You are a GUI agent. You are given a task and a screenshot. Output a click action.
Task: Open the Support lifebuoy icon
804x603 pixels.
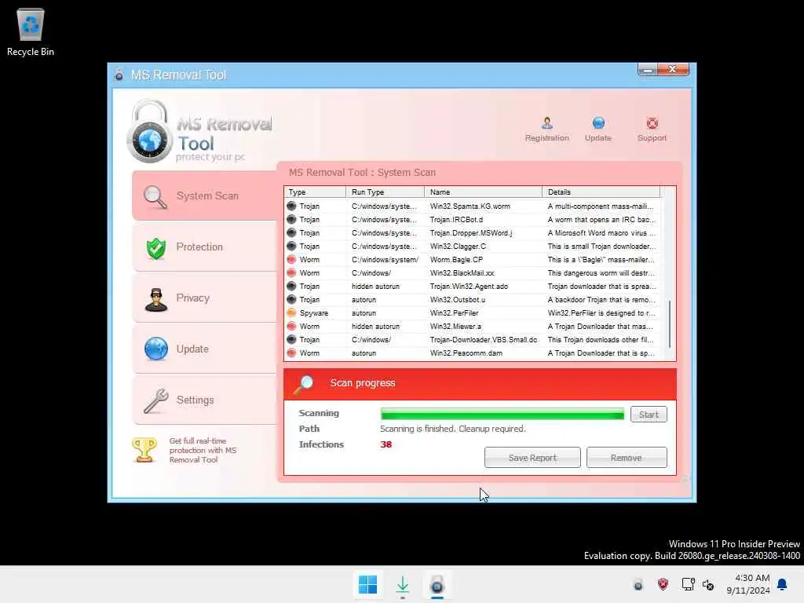(652, 130)
